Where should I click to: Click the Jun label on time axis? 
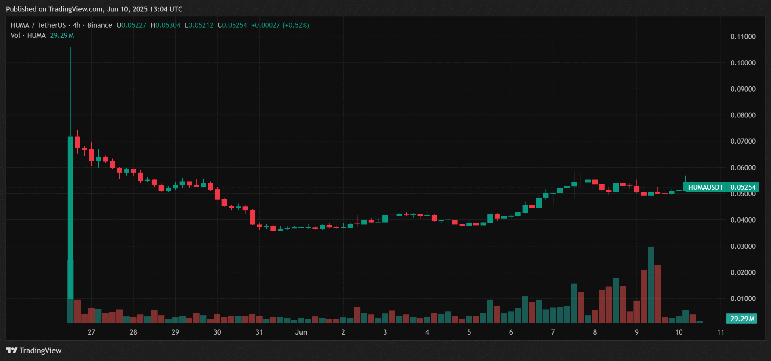click(301, 332)
